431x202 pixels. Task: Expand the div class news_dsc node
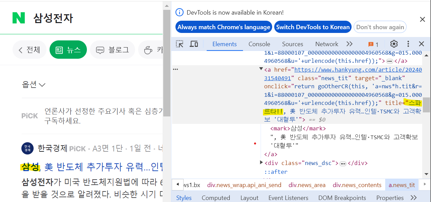point(261,163)
